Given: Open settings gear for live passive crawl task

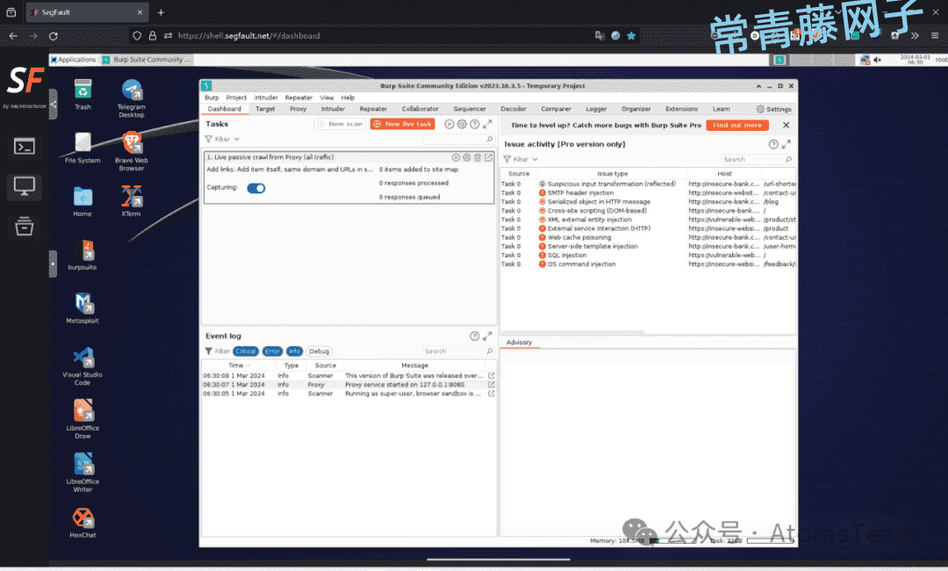Looking at the screenshot, I should [467, 157].
